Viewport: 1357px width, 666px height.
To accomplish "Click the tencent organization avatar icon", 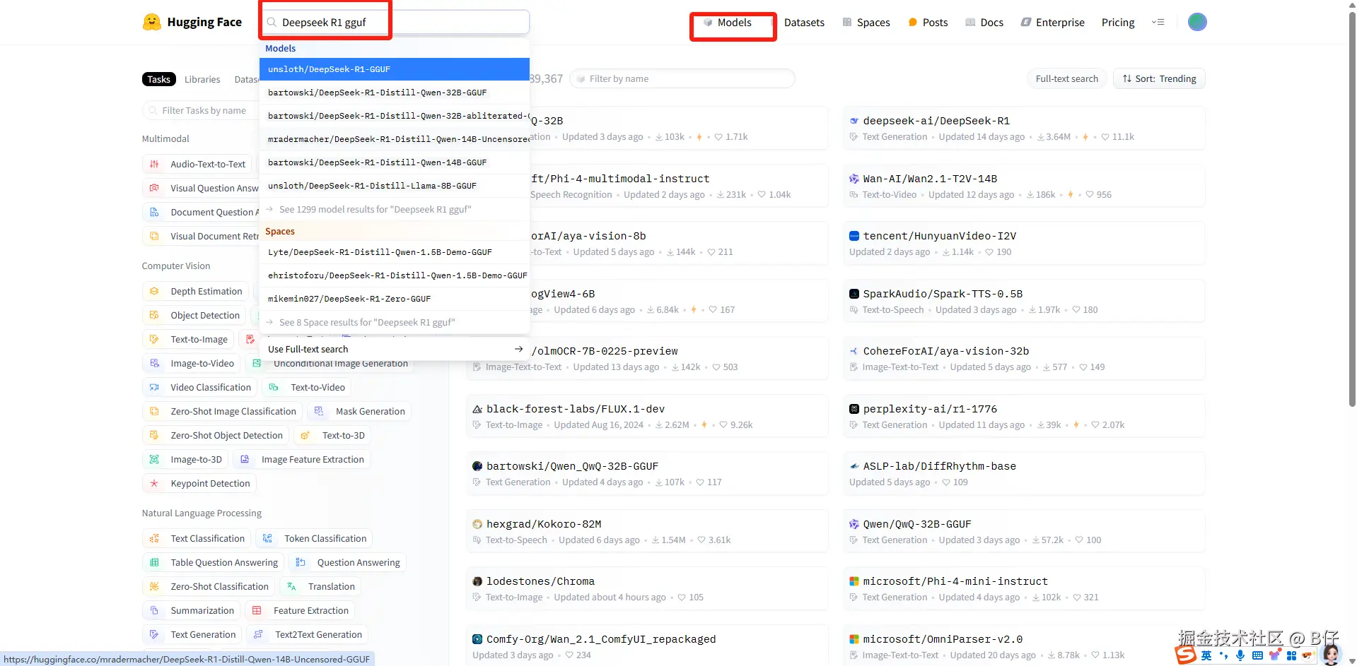I will [x=854, y=236].
